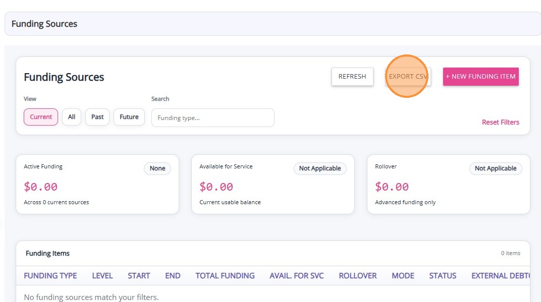The height and width of the screenshot is (302, 541).
Task: Sort by TOTAL FUNDING column header
Action: pyautogui.click(x=225, y=276)
